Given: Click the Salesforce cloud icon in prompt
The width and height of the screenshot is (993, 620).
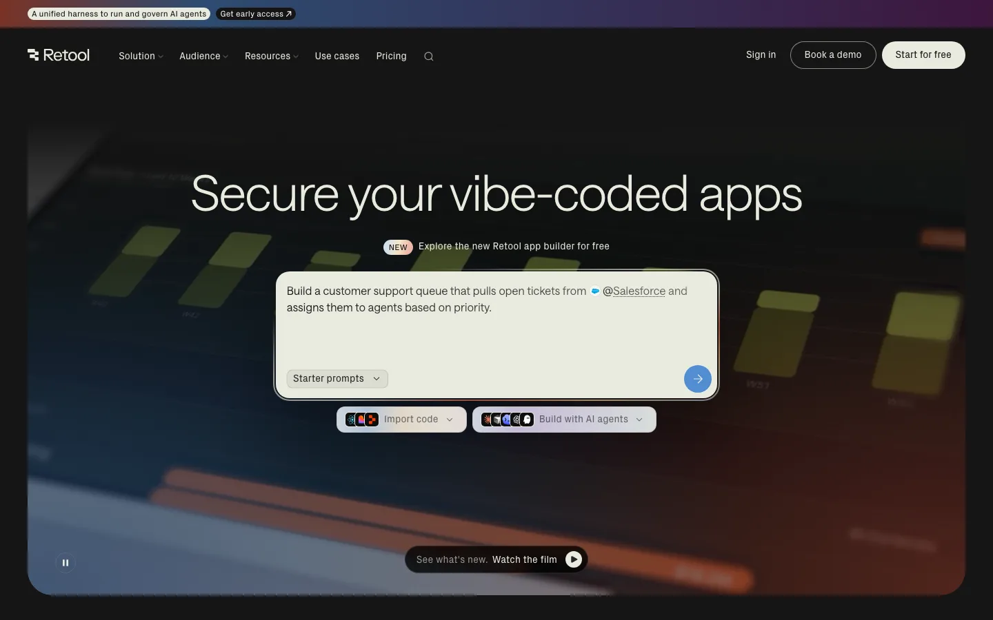Looking at the screenshot, I should [595, 291].
